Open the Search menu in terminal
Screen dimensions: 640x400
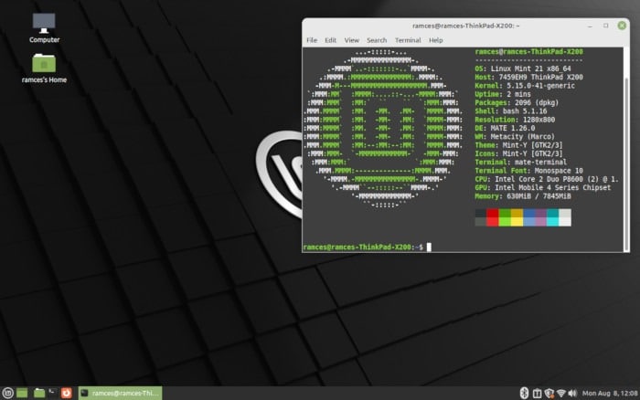(377, 40)
